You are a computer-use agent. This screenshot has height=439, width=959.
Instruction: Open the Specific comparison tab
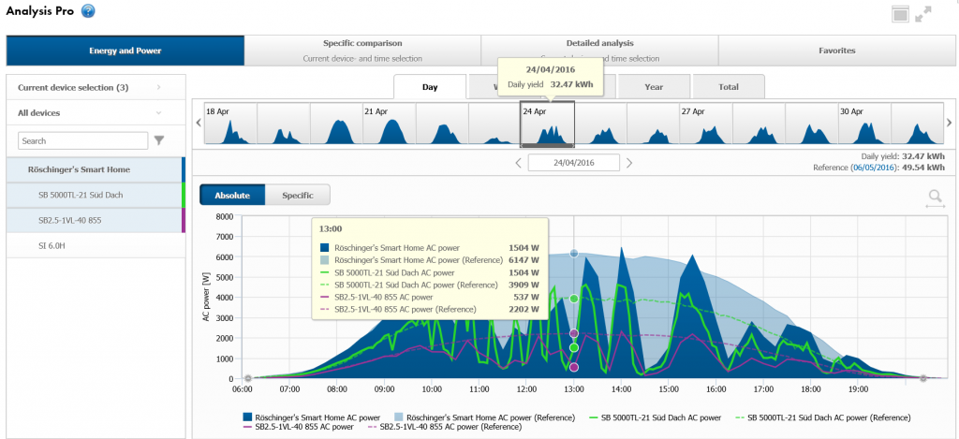pos(362,51)
